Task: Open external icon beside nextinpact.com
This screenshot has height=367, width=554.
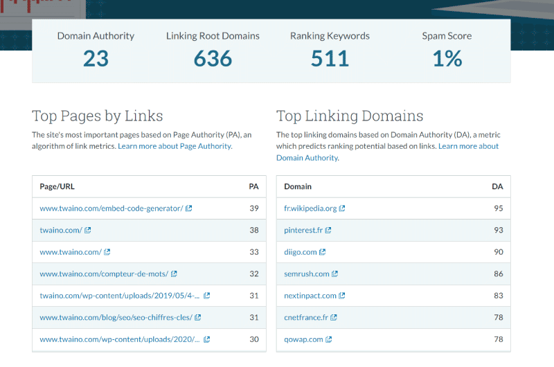Action: tap(341, 296)
